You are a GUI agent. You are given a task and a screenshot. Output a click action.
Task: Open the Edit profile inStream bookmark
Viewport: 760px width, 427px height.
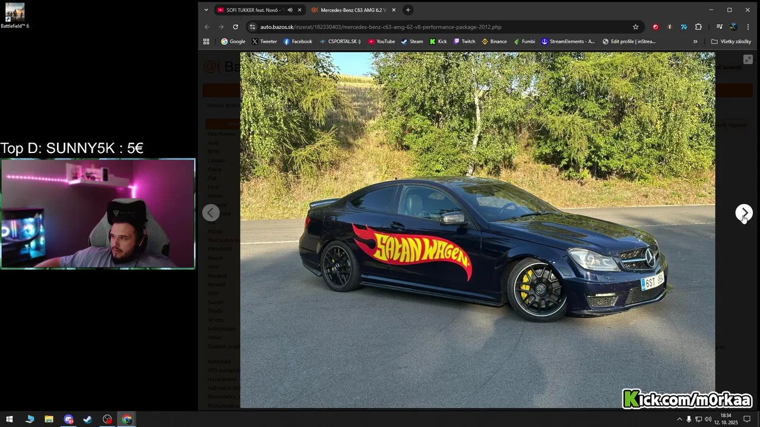[629, 42]
